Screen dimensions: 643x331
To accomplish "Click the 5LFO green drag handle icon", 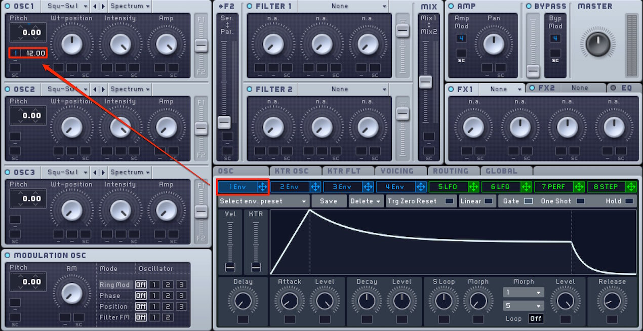I will point(473,187).
